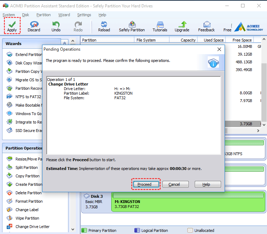Viewport: 267px width, 234px height.
Task: Select Resize/Move Partition operation
Action: (24, 159)
